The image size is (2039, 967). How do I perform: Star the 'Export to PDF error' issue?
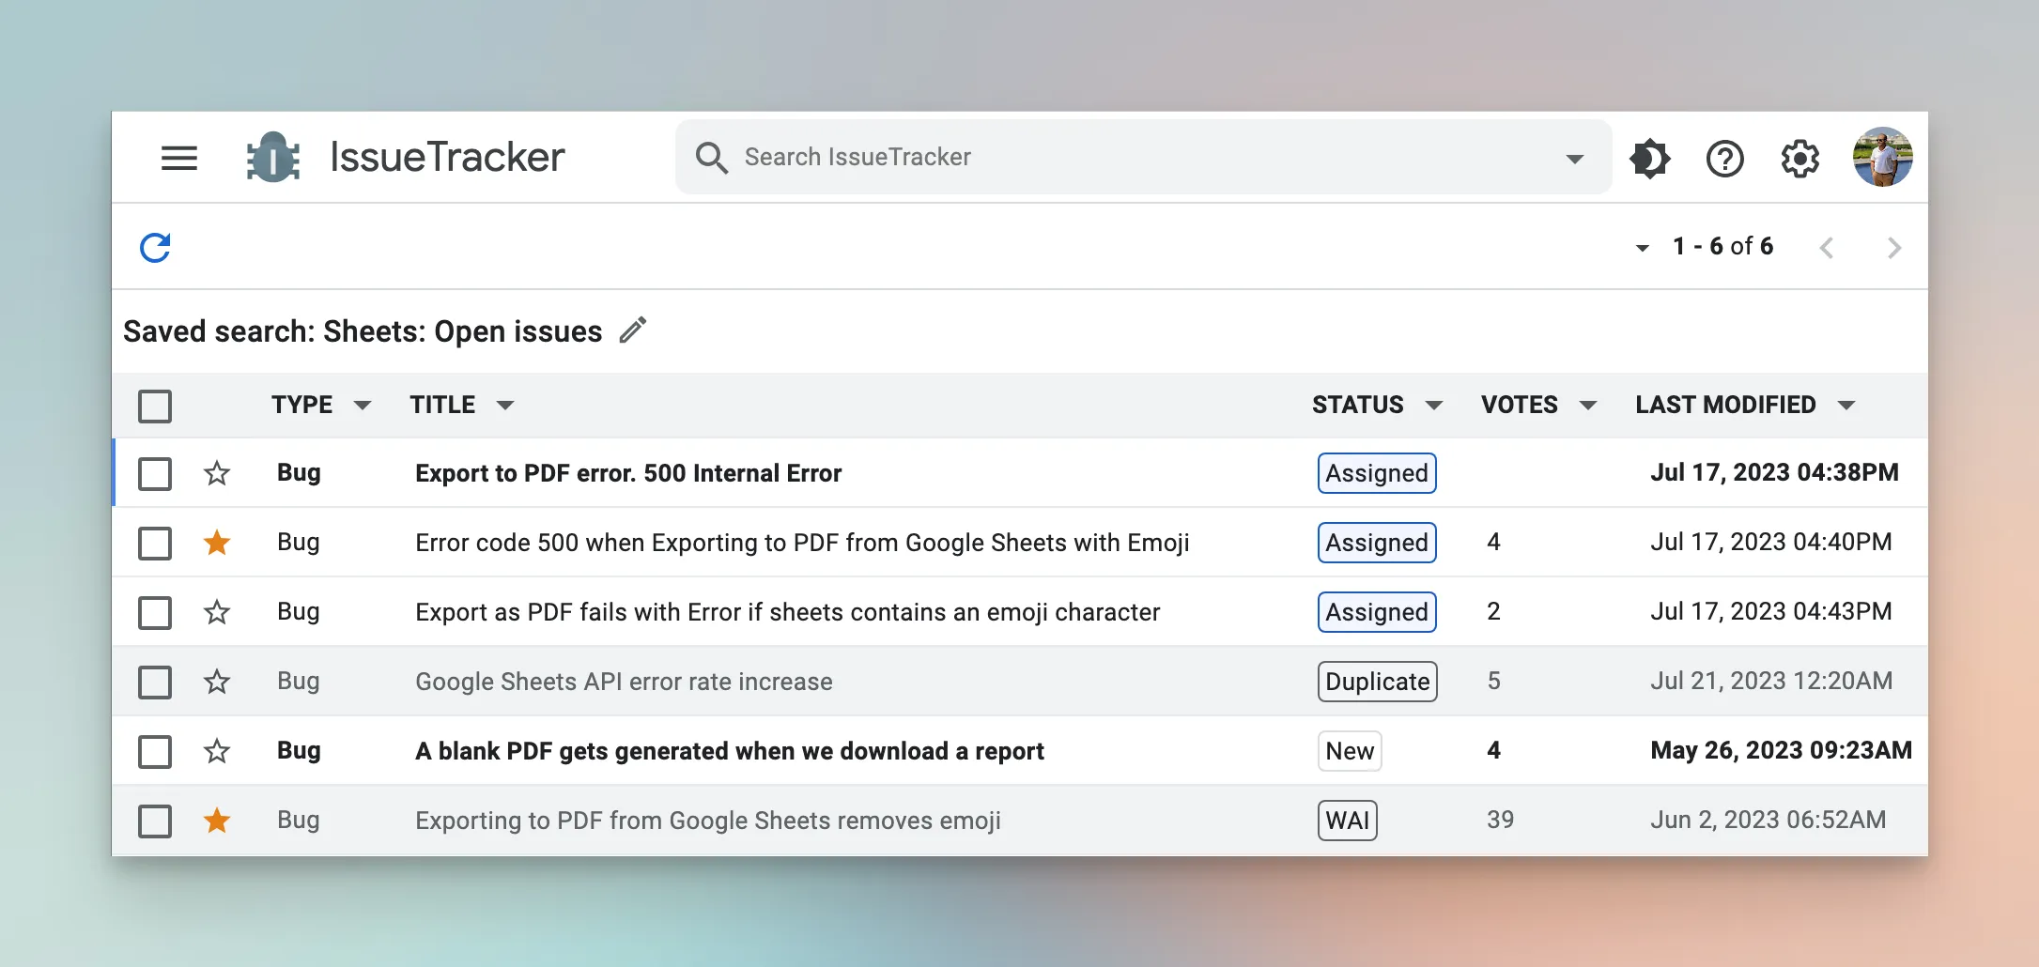coord(217,473)
